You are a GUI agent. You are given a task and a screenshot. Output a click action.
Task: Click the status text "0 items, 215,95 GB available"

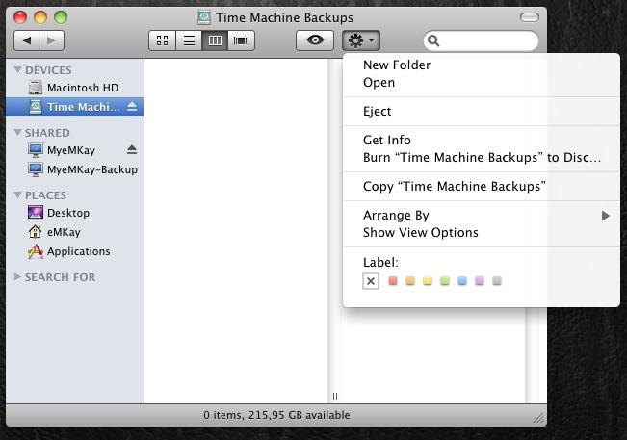[x=276, y=415]
